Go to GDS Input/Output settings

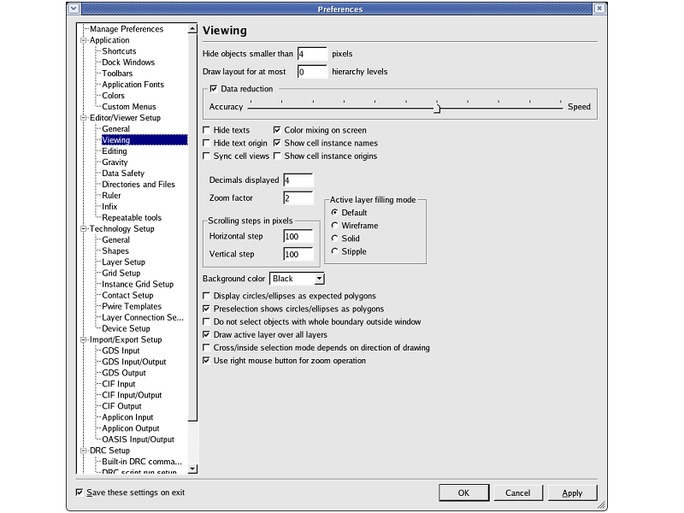[133, 362]
